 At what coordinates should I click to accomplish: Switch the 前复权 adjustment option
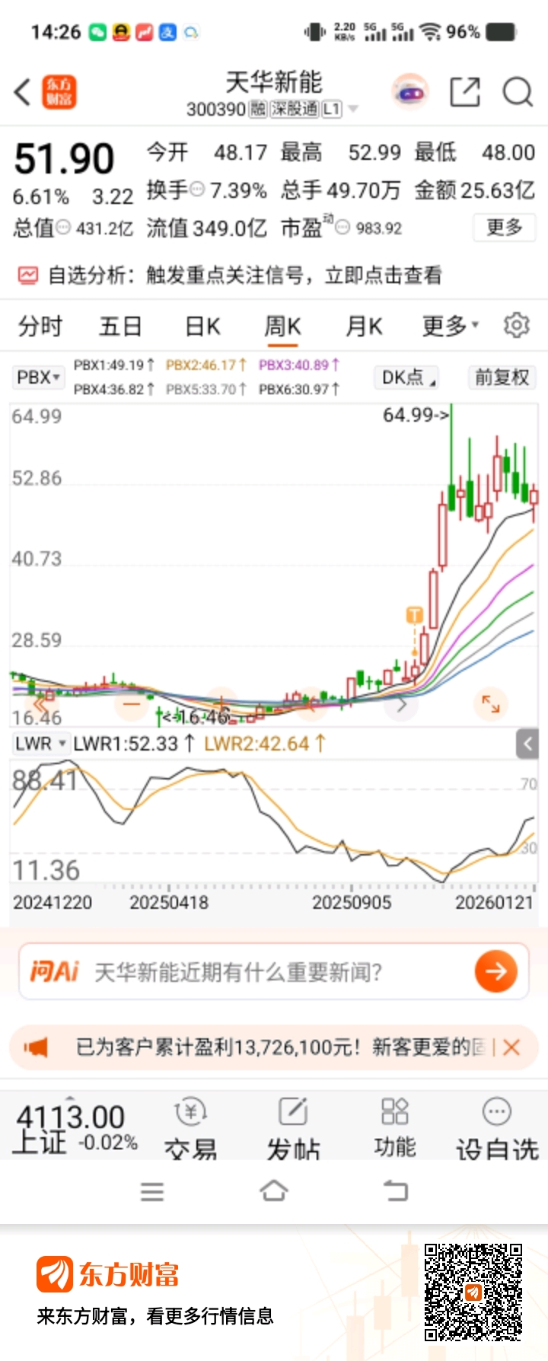coord(502,377)
